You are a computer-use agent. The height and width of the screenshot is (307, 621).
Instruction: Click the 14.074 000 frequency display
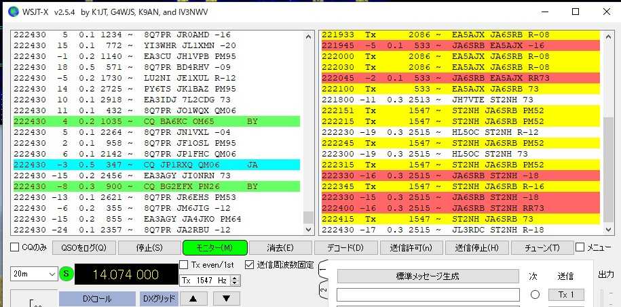click(x=126, y=274)
